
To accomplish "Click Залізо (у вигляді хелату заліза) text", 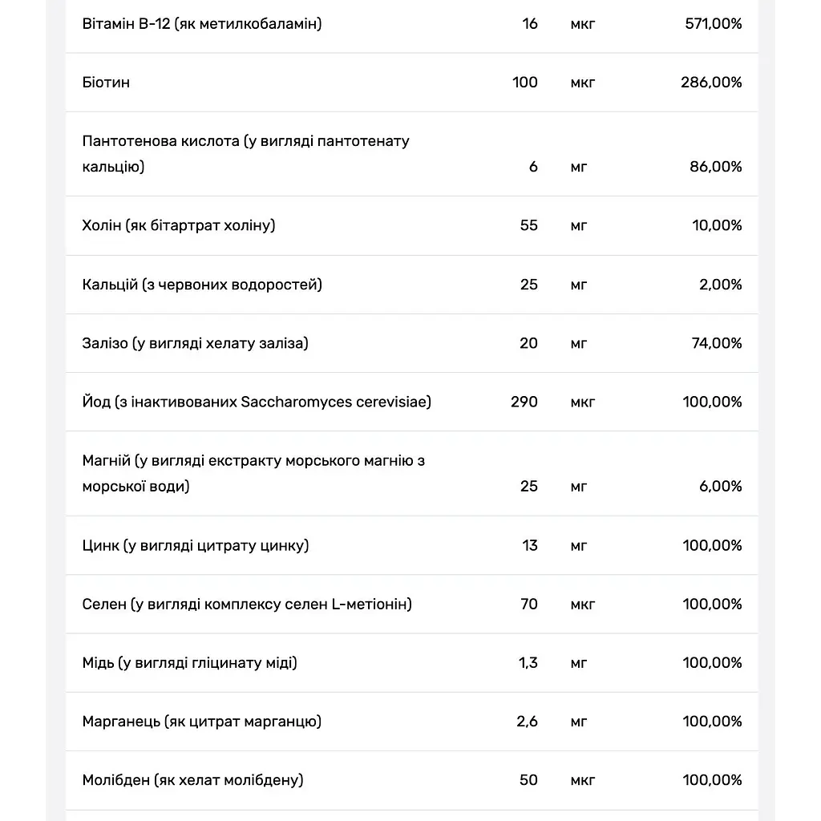I will point(195,343).
